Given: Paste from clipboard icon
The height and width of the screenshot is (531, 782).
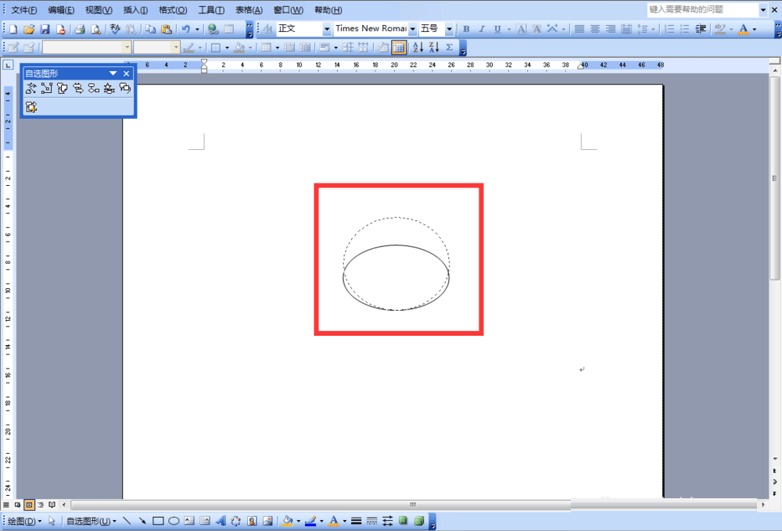Looking at the screenshot, I should click(166, 30).
